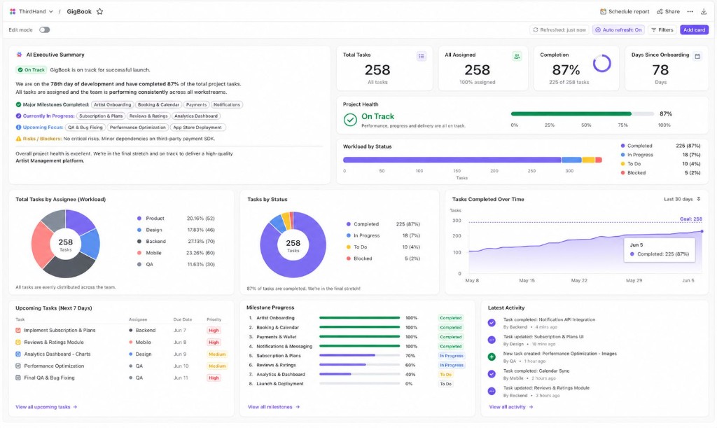Click the Share button
This screenshot has height=428, width=717.
click(x=668, y=11)
